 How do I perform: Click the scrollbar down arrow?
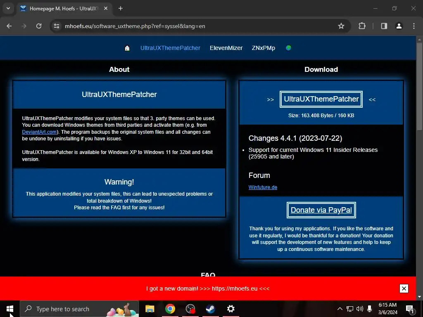coord(419,297)
